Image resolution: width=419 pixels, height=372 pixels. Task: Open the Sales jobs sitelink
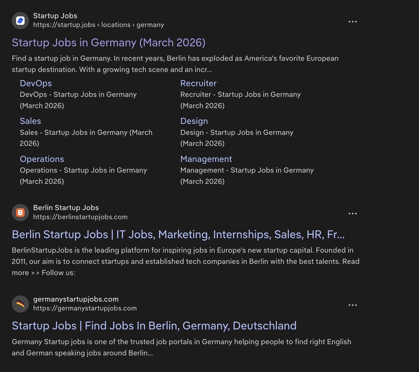(x=30, y=121)
